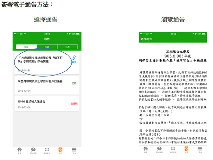Switch to the 已簽 tab
This screenshot has height=160, width=213.
(68, 47)
